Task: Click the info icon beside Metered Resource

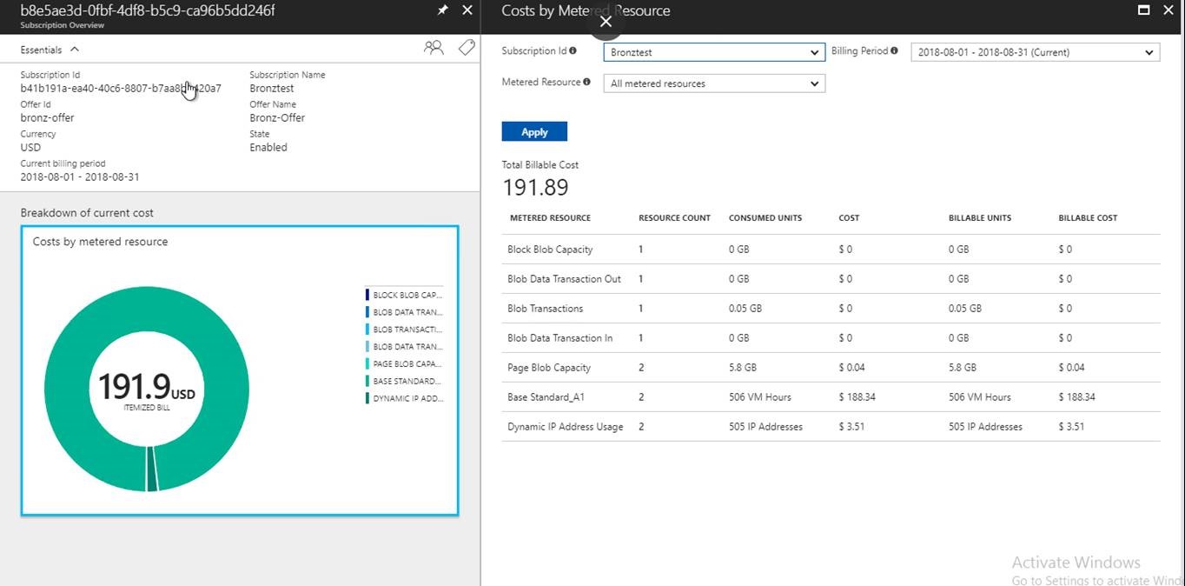Action: coord(586,83)
